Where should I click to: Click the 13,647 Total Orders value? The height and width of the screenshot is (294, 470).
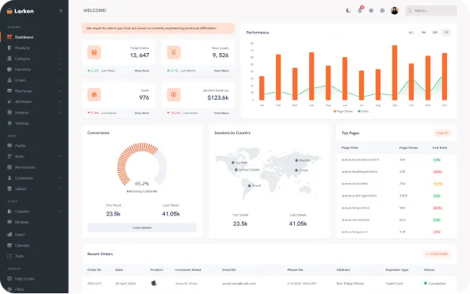pos(139,55)
